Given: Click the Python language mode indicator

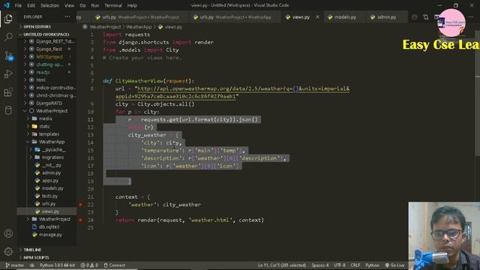Looking at the screenshot, I should point(372,265).
